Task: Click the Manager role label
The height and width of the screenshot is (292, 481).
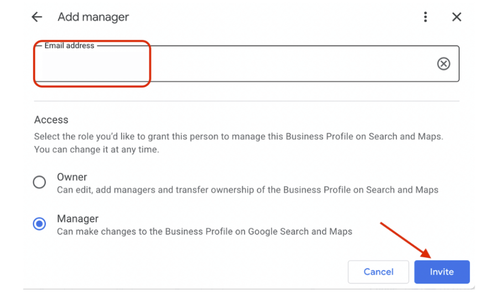Action: (78, 219)
